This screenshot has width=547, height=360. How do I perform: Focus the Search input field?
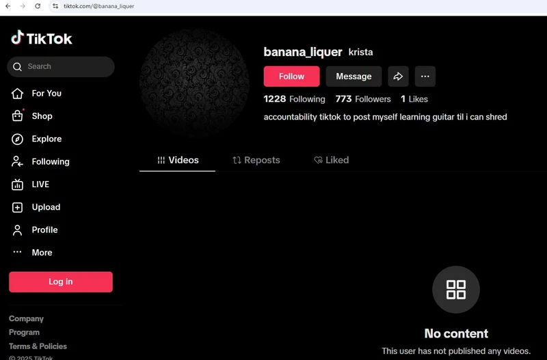61,66
